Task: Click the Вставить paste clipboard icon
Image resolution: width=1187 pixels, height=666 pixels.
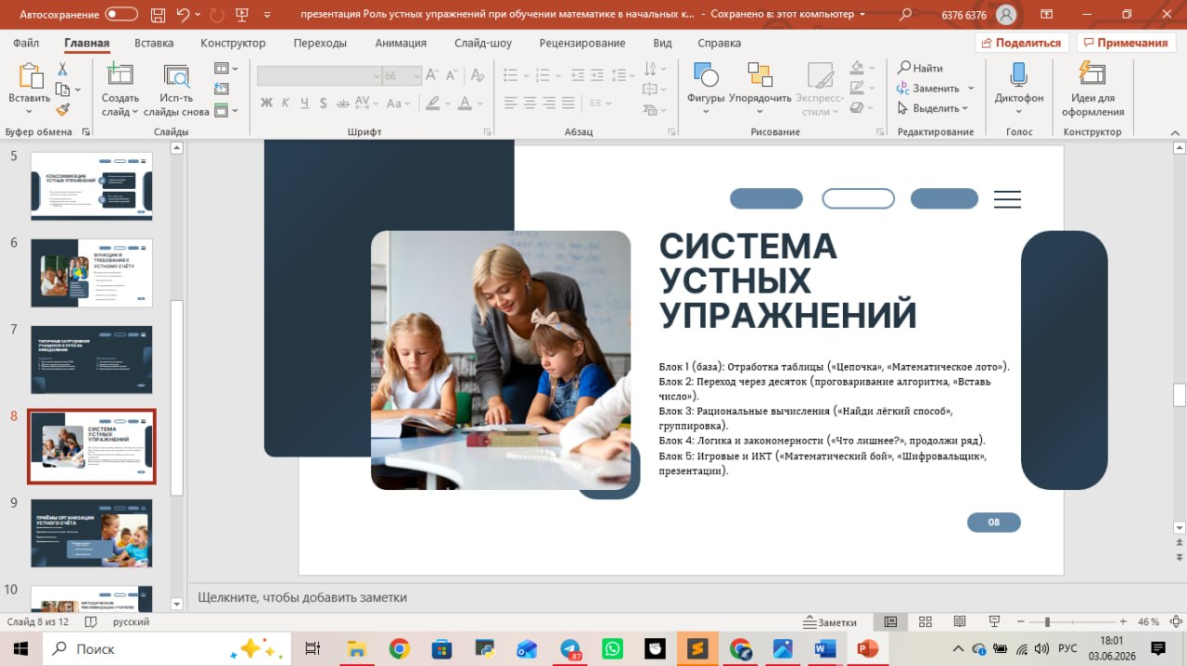Action: click(30, 76)
